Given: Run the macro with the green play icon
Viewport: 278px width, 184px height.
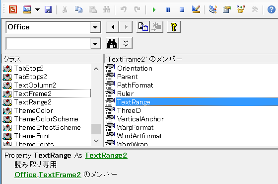Looking at the screenshot, I should [x=154, y=9].
